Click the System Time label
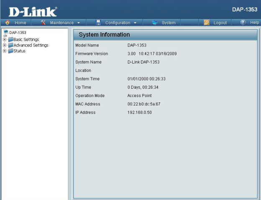This screenshot has height=200, width=261. (87, 79)
